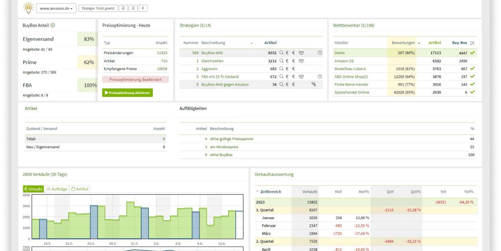Click Empfangene Preise count 10958
This screenshot has height=251, width=501.
click(162, 69)
